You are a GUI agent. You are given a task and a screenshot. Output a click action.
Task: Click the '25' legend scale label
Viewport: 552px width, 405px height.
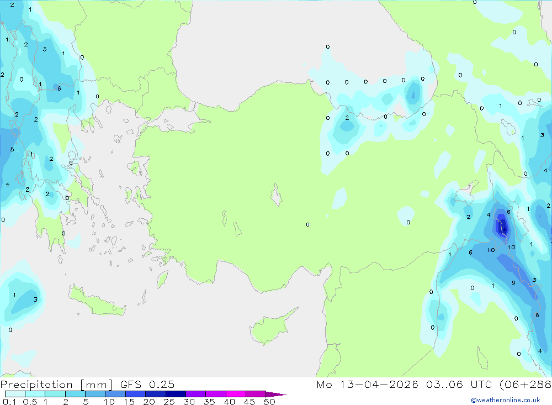[x=169, y=402]
